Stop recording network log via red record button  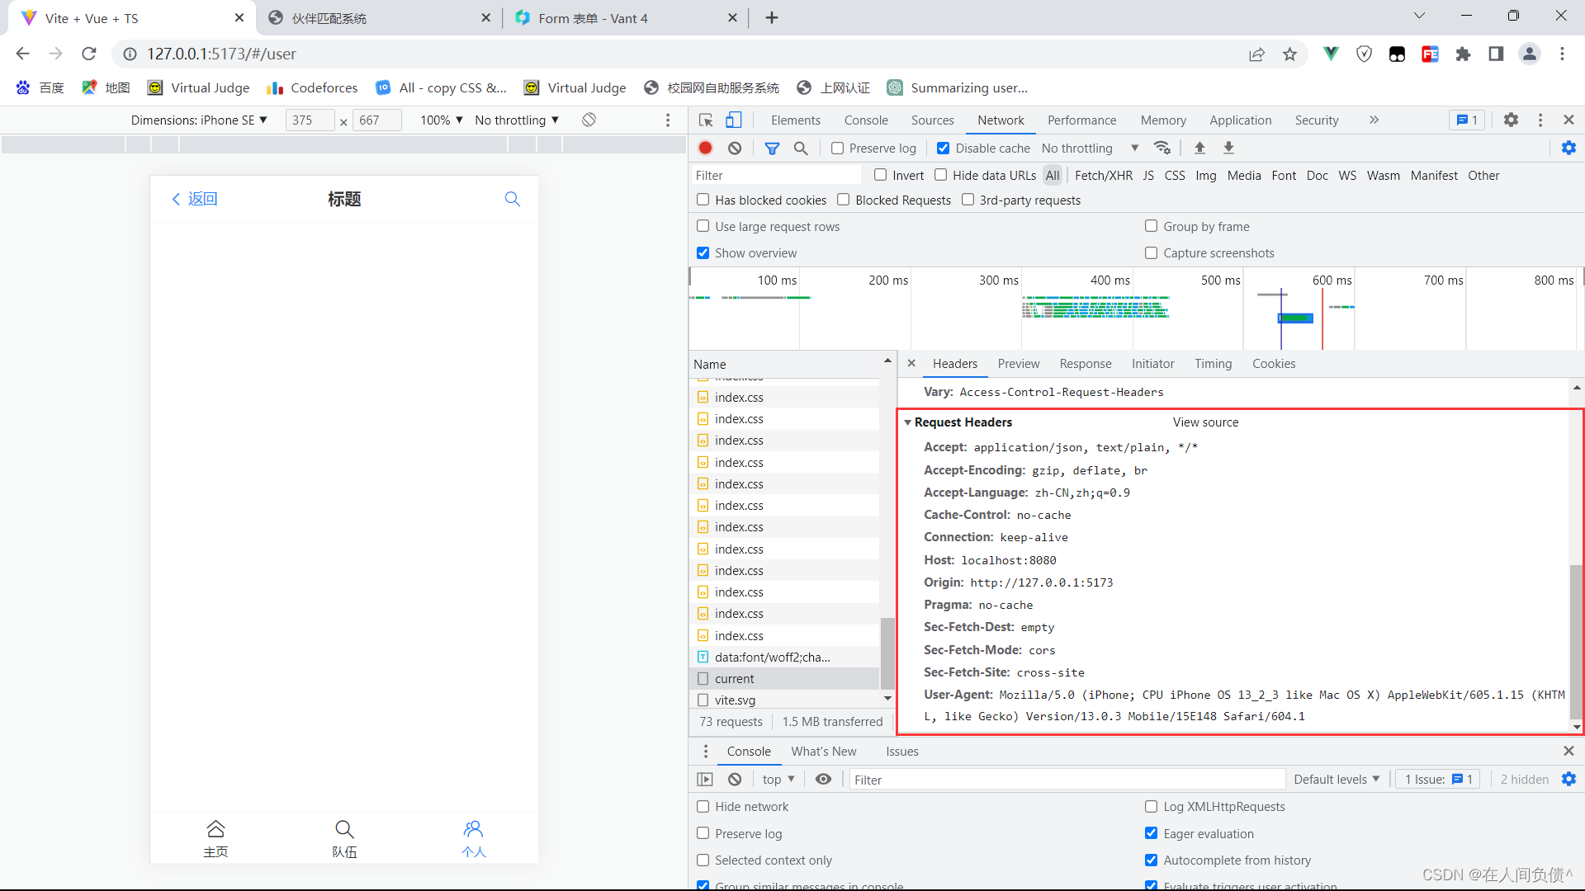[705, 148]
